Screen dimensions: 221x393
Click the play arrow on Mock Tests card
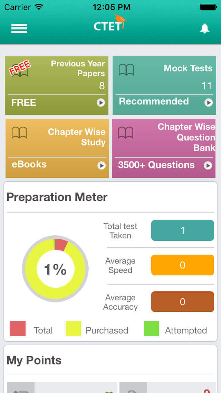209,102
